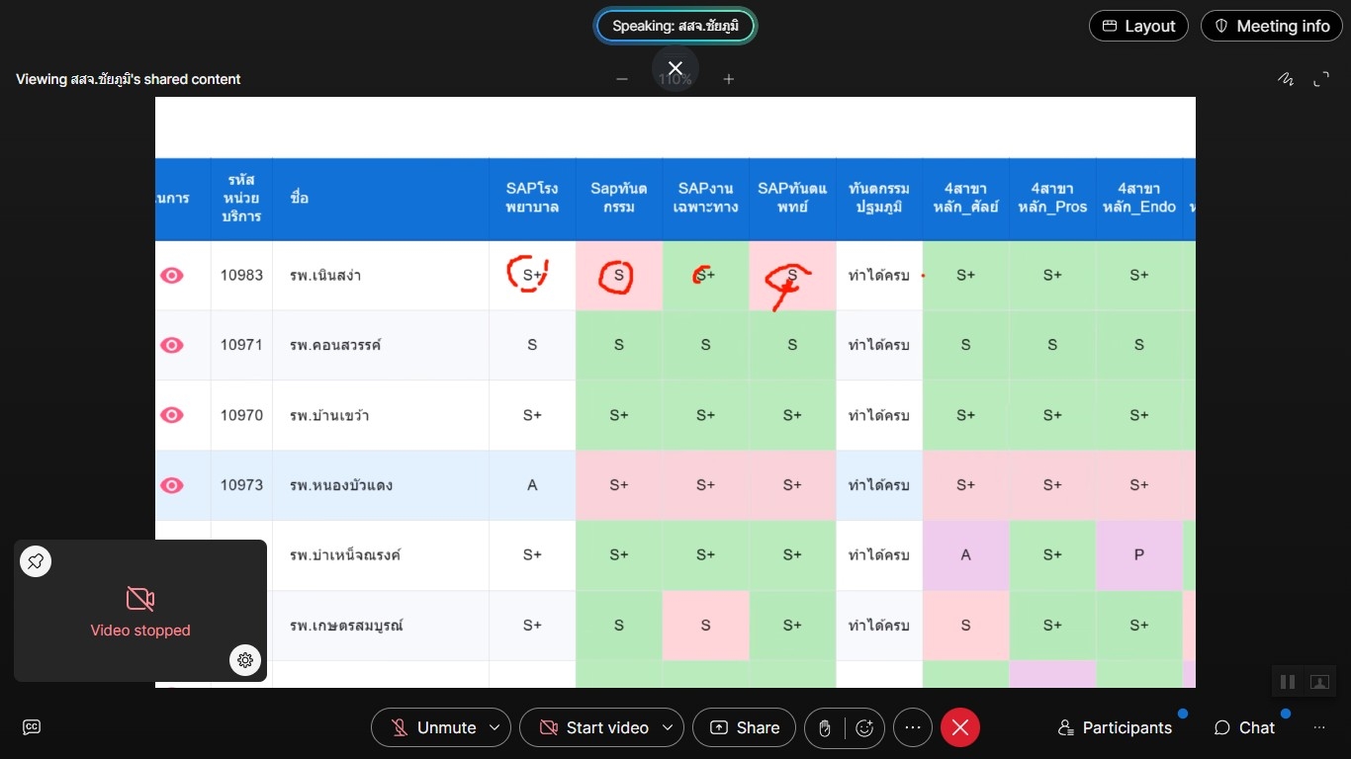The width and height of the screenshot is (1351, 759).
Task: Click ทำได้ครบ in รพ.เกษตรสมบูรณ์ row
Action: click(x=879, y=626)
